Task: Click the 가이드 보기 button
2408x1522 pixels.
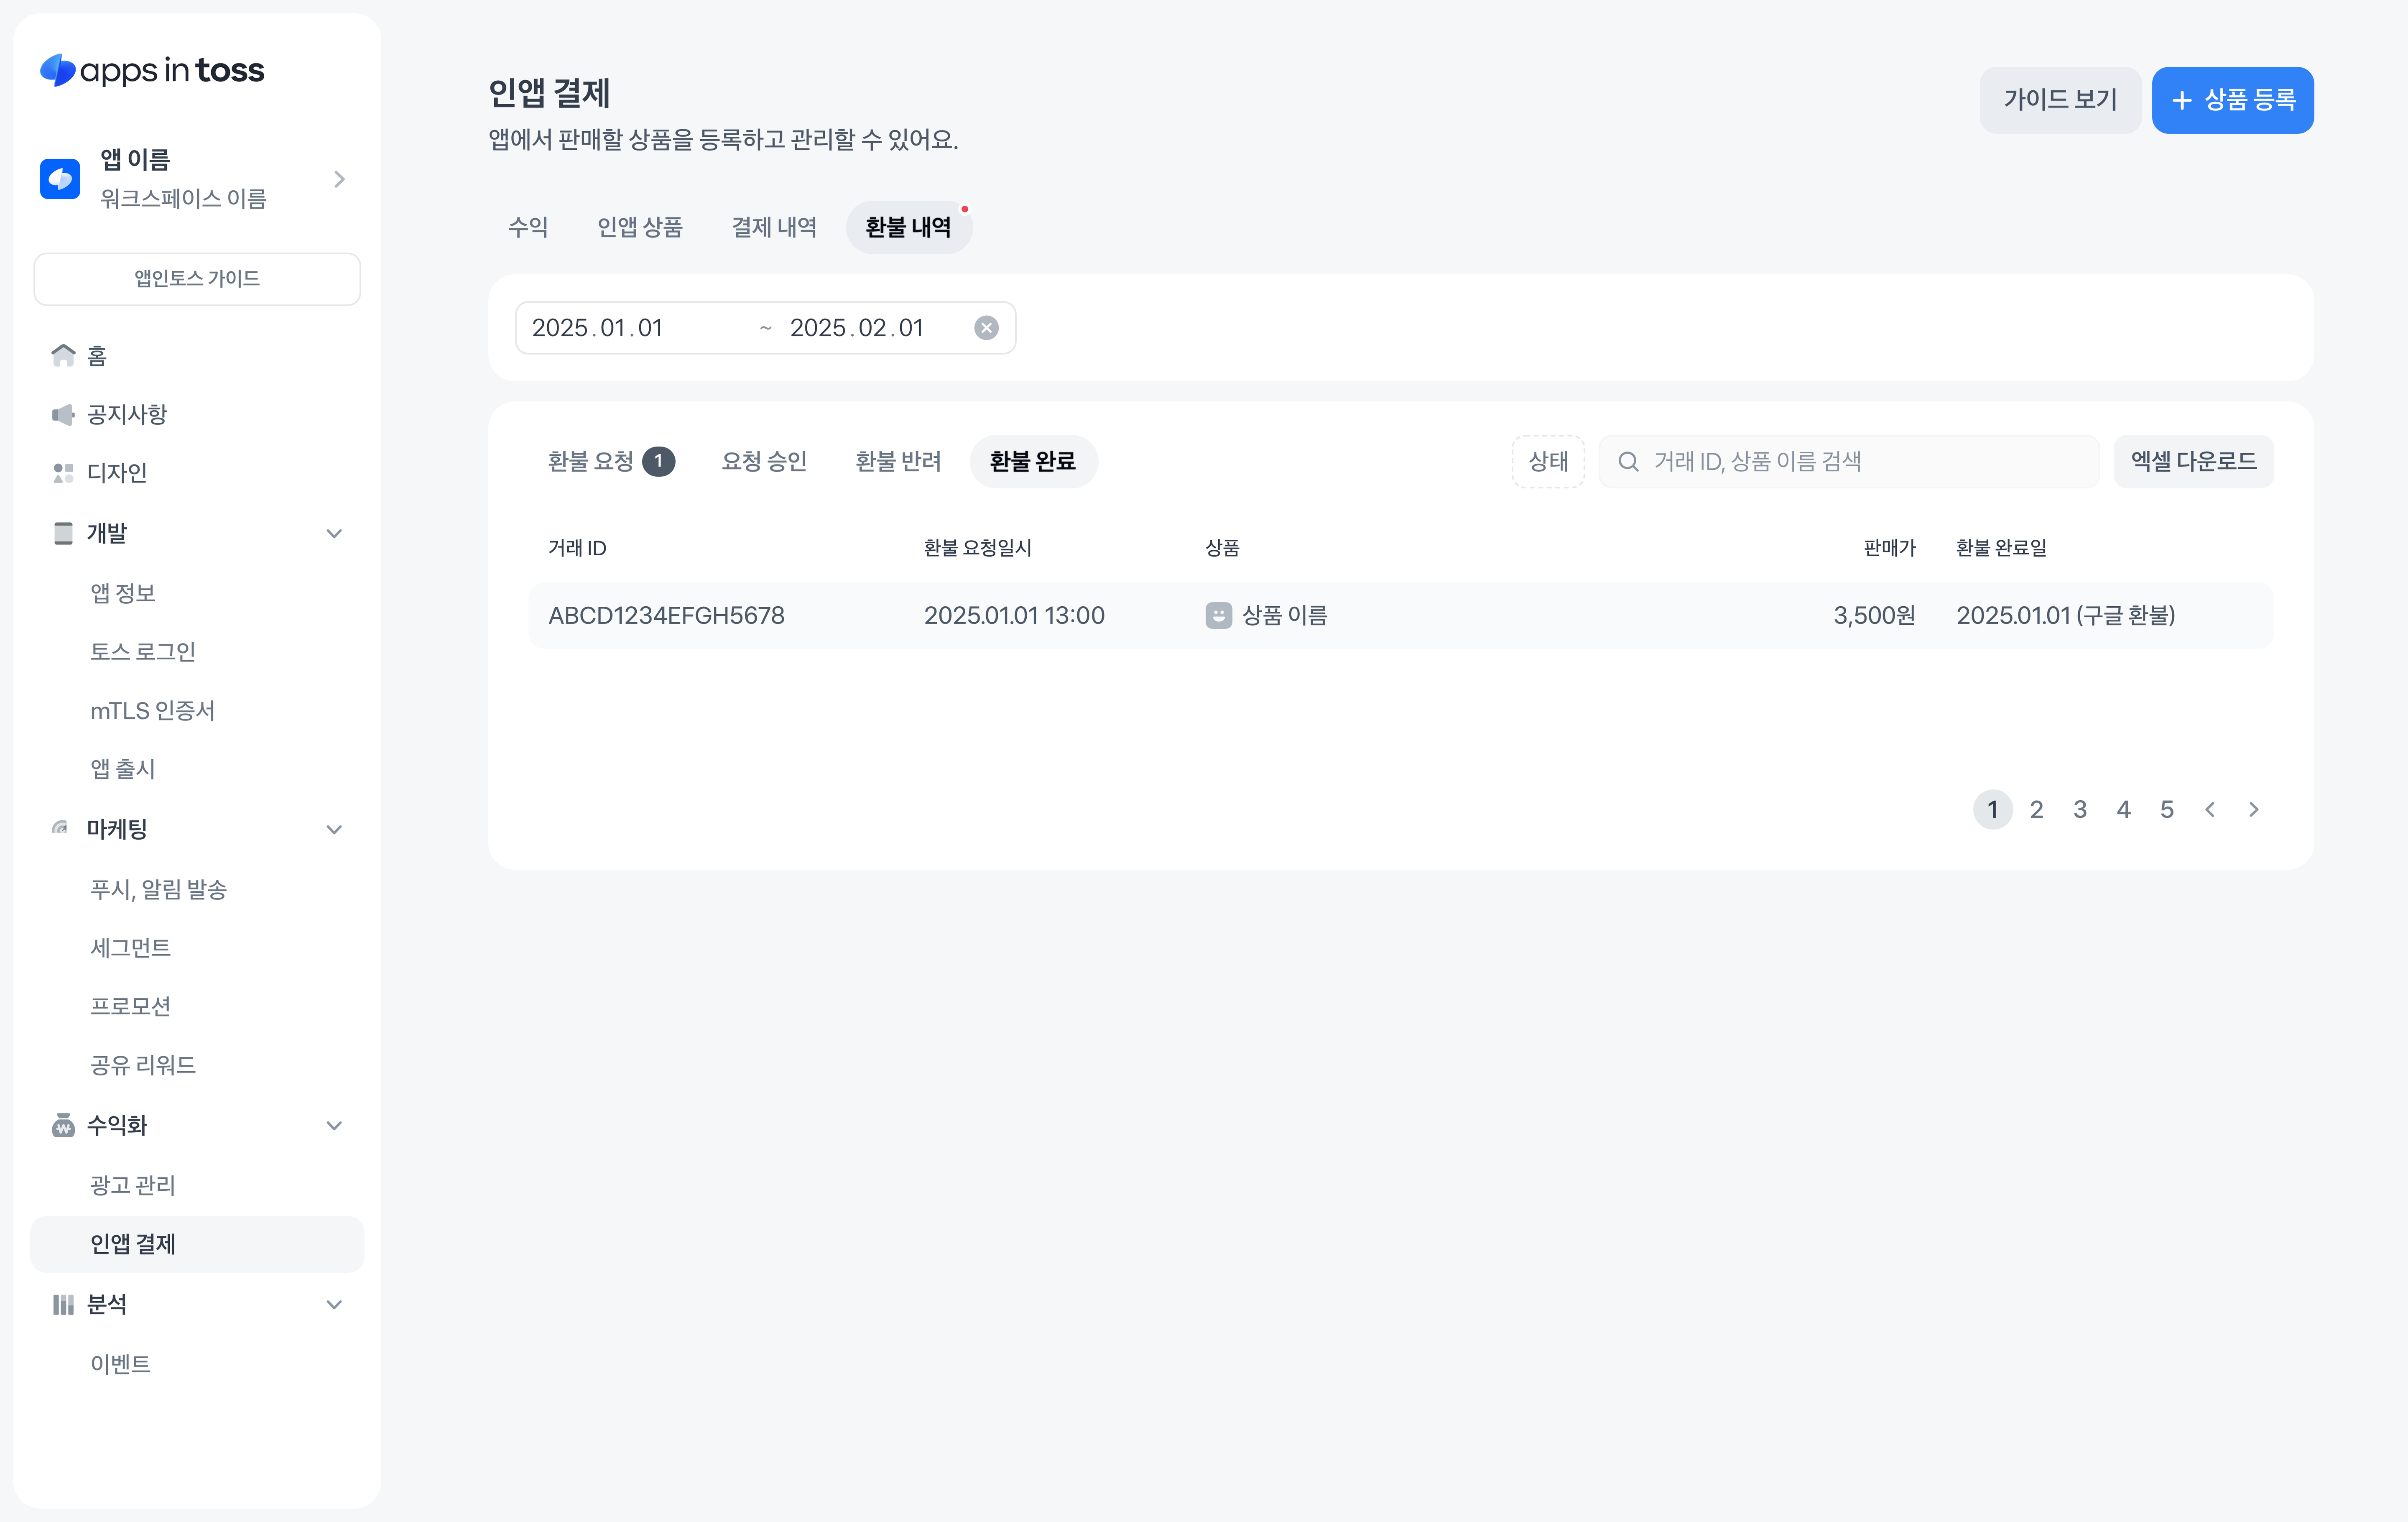Action: click(2060, 100)
